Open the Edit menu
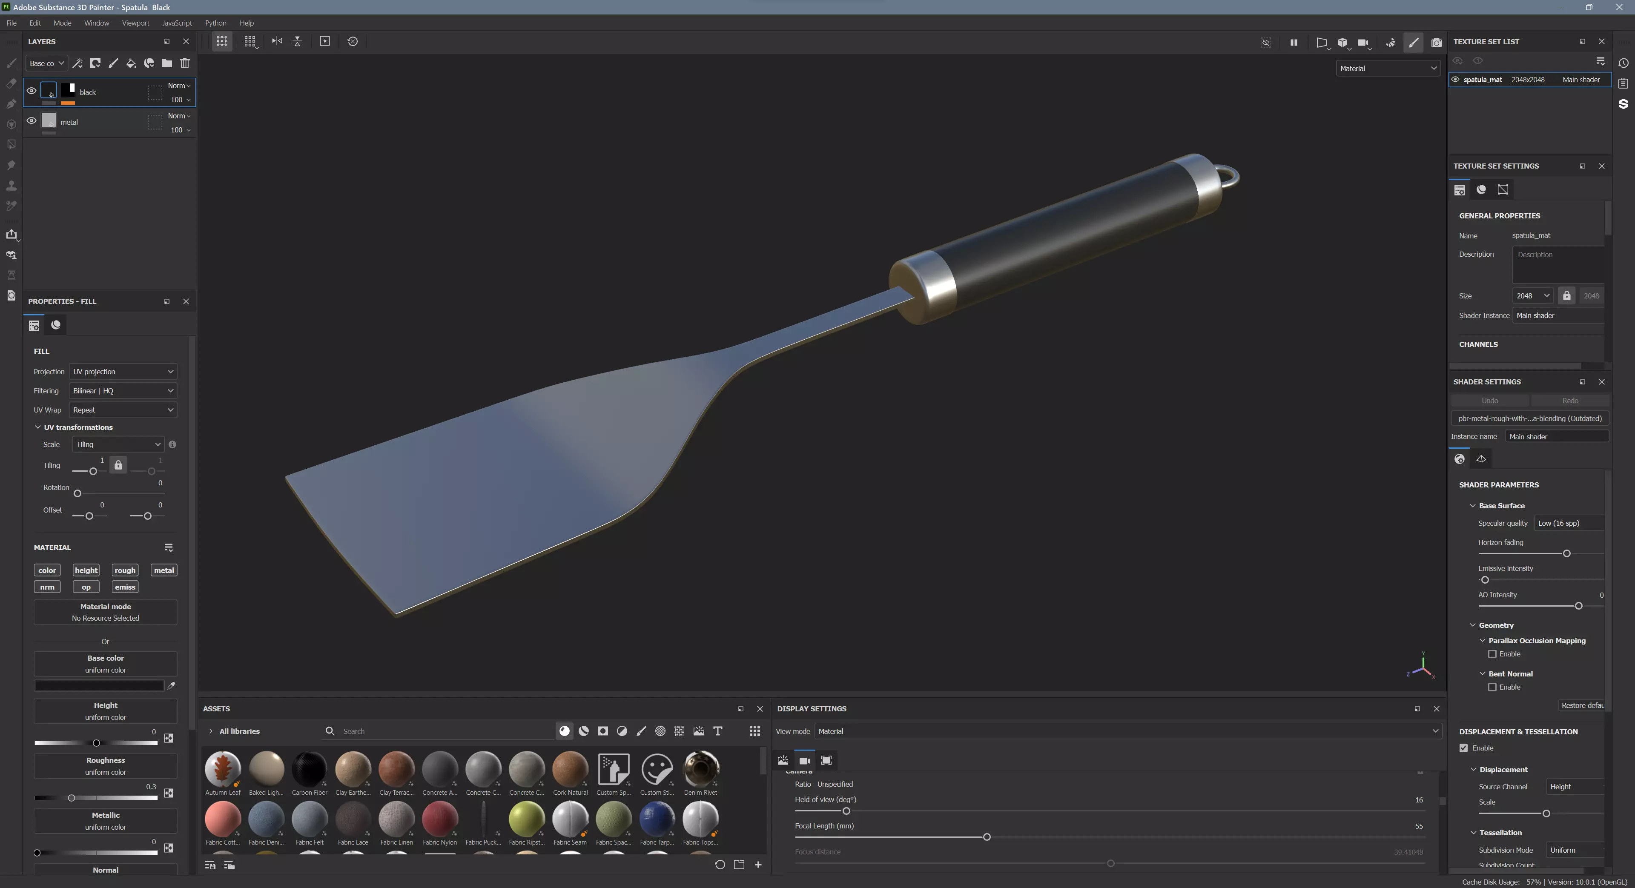This screenshot has height=888, width=1635. click(x=35, y=23)
